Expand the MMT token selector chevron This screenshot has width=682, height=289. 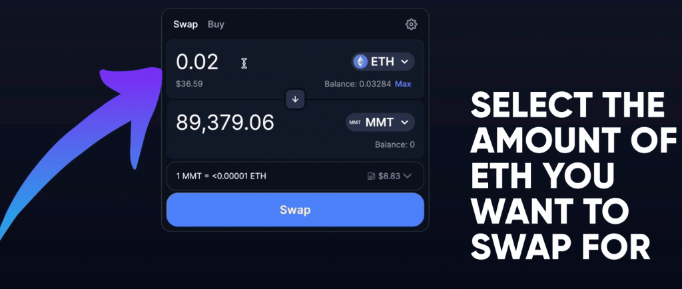[404, 123]
